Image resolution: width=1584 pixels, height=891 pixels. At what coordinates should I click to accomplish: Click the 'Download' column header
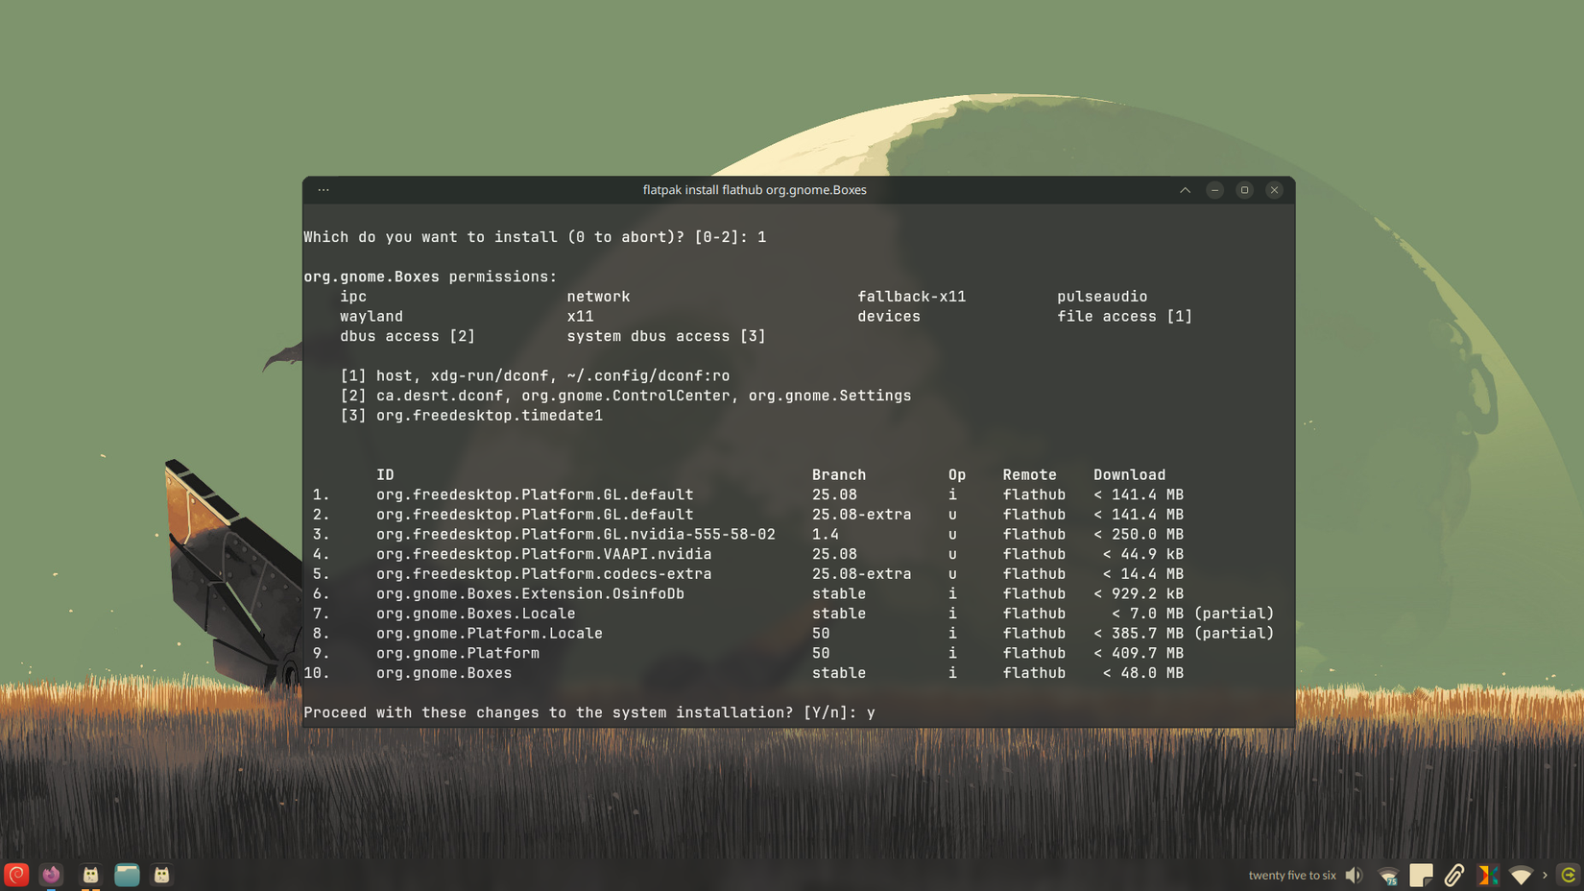pos(1129,475)
